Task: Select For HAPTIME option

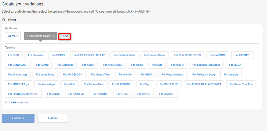Action: coord(218,55)
